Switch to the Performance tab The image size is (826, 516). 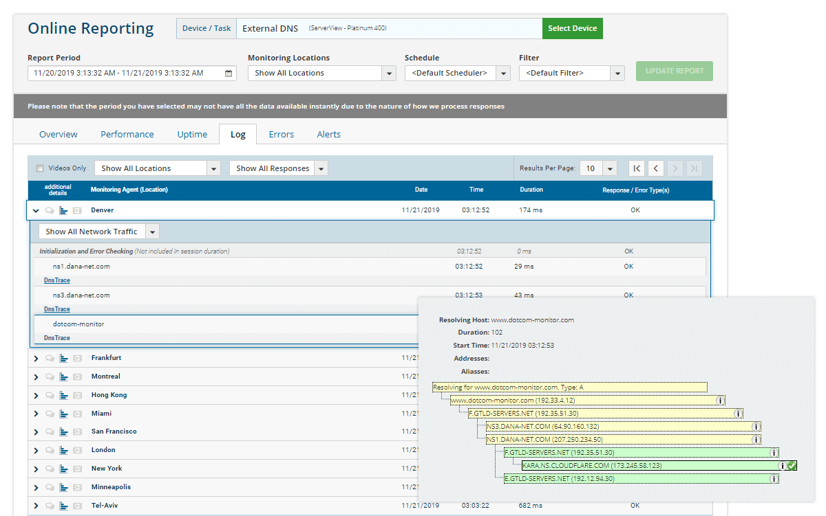click(127, 134)
